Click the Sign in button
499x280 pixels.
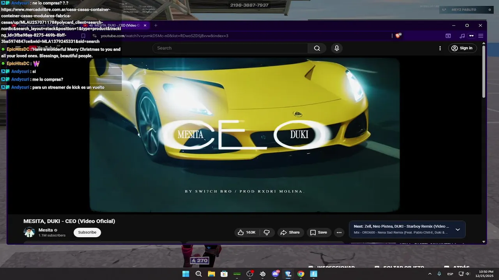[x=462, y=48]
